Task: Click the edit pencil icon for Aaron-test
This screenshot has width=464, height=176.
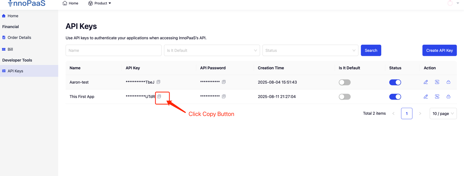Action: point(426,82)
